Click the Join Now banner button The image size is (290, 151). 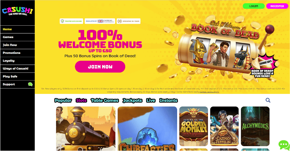[100, 67]
